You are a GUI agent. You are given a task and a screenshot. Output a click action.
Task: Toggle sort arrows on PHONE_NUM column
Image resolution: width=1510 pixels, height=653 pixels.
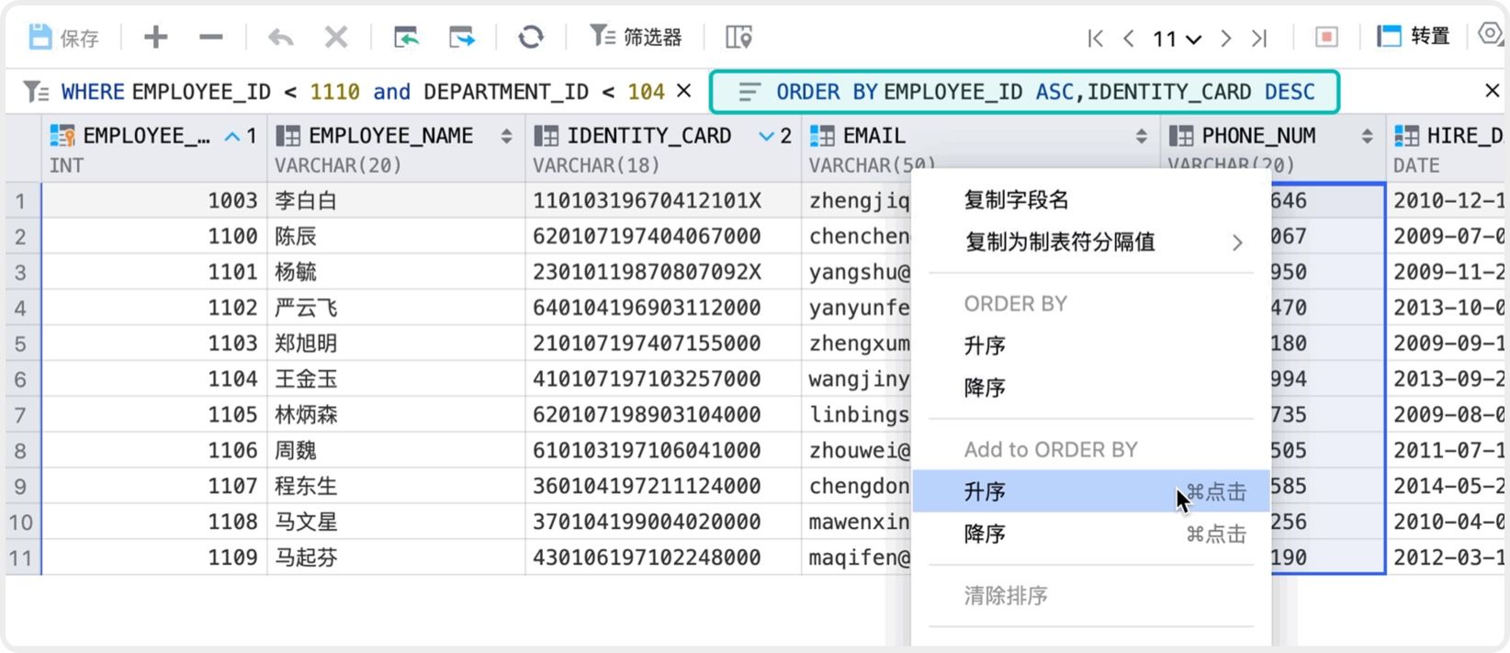point(1367,136)
